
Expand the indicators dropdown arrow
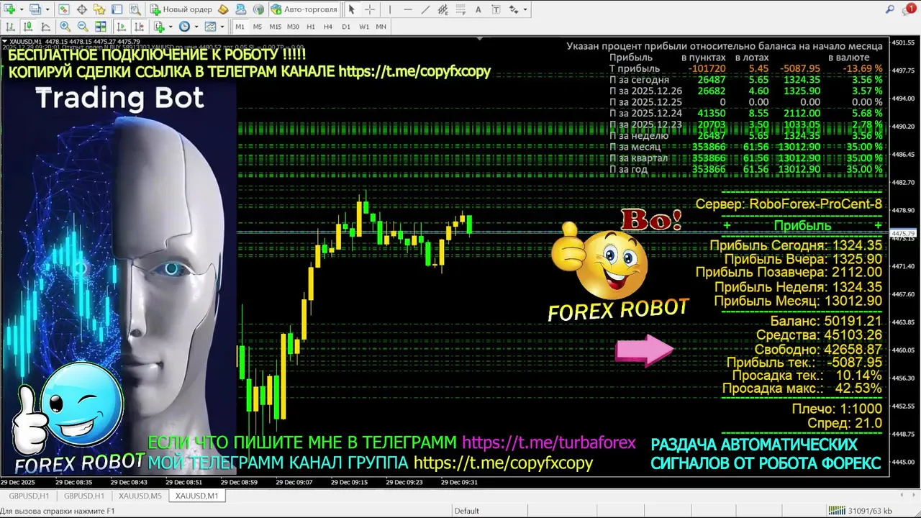171,27
